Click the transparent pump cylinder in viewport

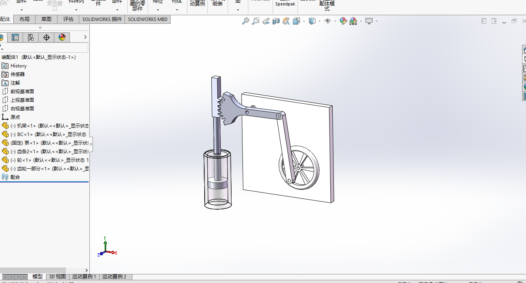pyautogui.click(x=218, y=179)
